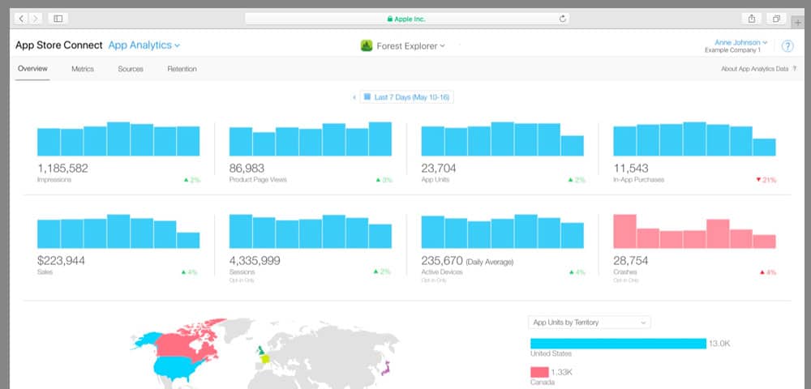Click the red 21% decrease indicator

click(x=766, y=180)
